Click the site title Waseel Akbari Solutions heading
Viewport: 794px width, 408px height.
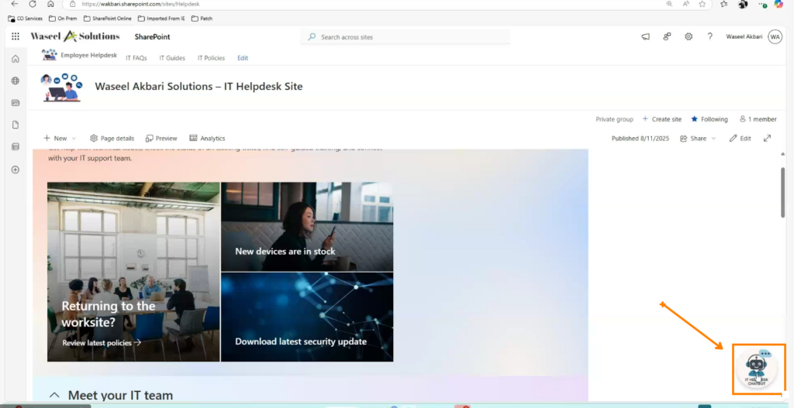pyautogui.click(x=198, y=87)
